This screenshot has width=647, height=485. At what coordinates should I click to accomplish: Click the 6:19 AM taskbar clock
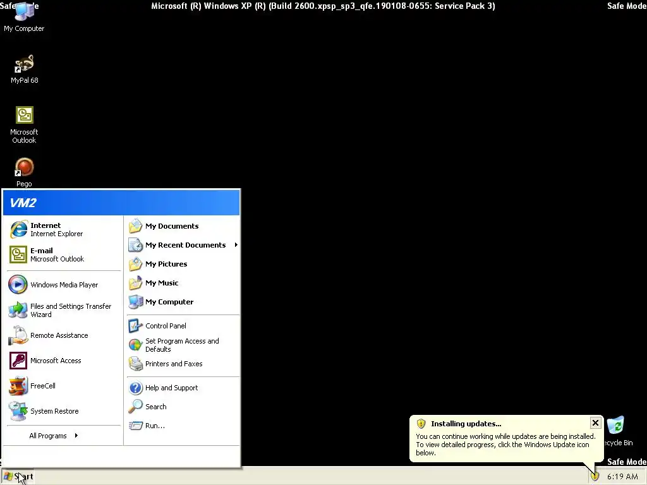pyautogui.click(x=622, y=476)
